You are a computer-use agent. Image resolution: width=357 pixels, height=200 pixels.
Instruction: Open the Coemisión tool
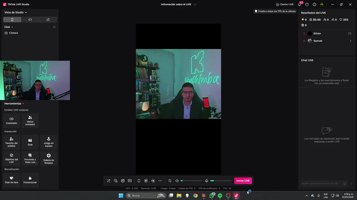11,121
